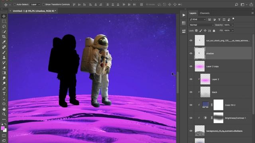Switch to the Channels tab

204,13
